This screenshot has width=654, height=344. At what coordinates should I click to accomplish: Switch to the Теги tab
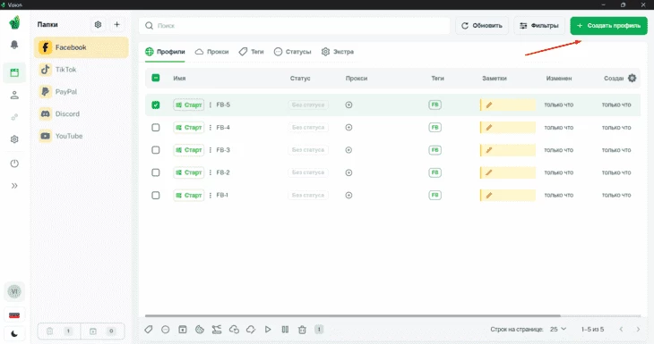click(251, 52)
